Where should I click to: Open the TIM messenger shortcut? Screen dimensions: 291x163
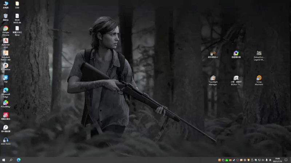click(6, 79)
